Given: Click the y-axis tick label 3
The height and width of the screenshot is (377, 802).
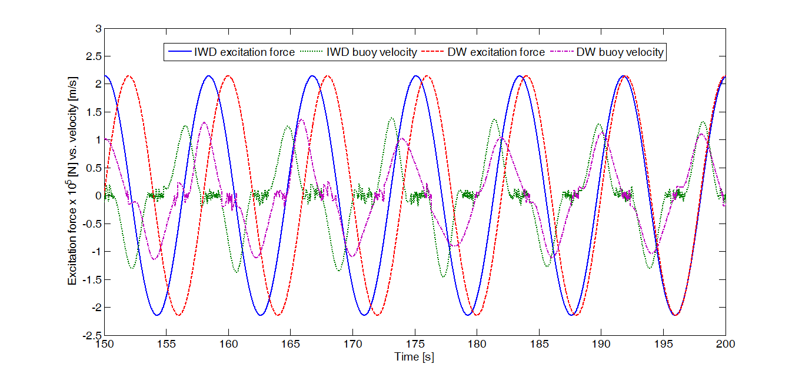Looking at the screenshot, I should click(98, 28).
